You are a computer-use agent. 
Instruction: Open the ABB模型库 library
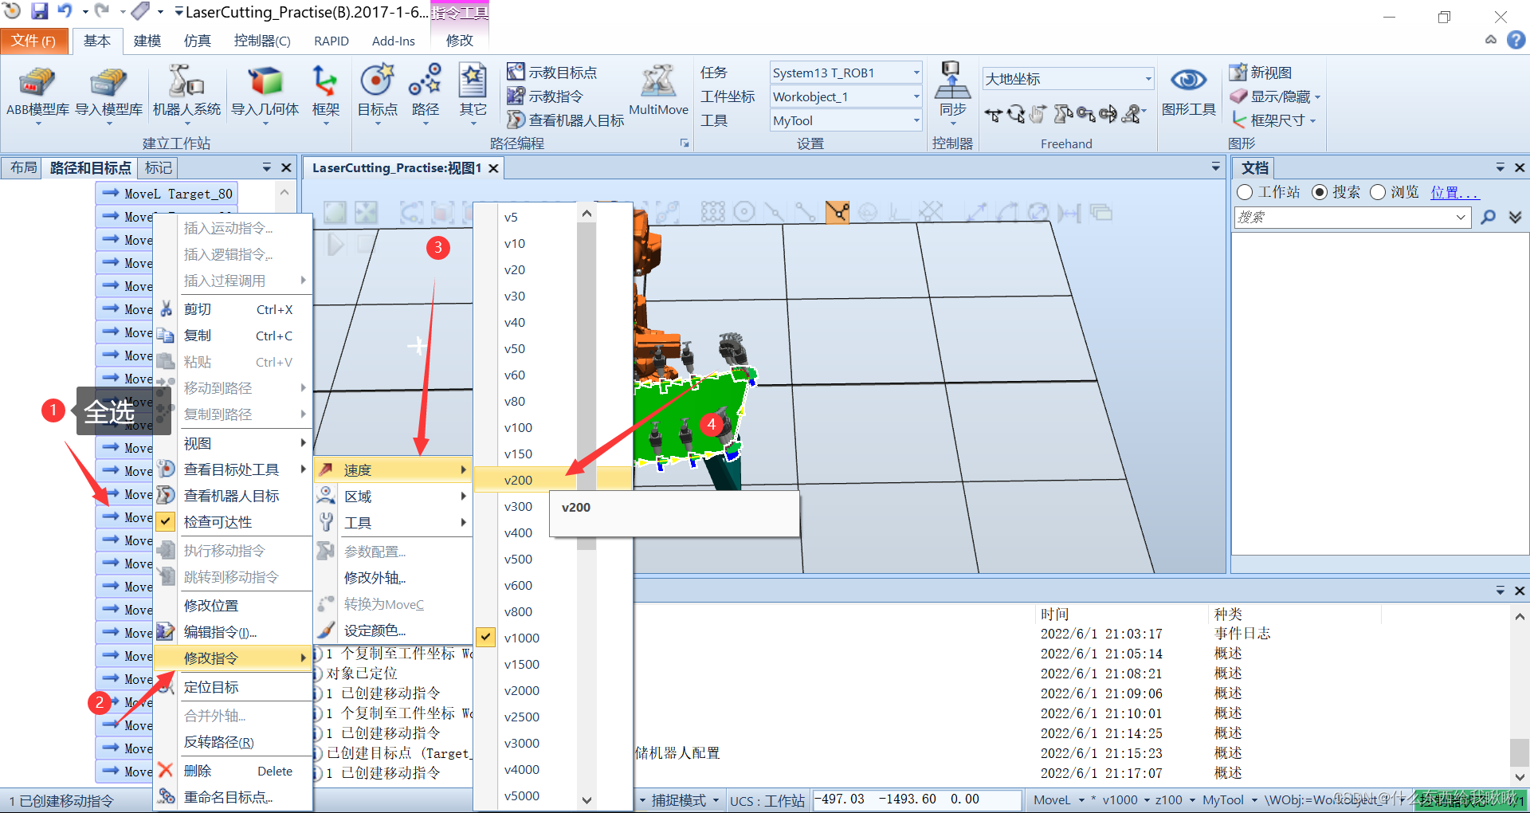pyautogui.click(x=37, y=94)
